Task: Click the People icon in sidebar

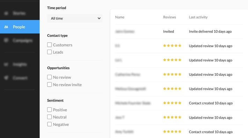Action: click(6, 27)
